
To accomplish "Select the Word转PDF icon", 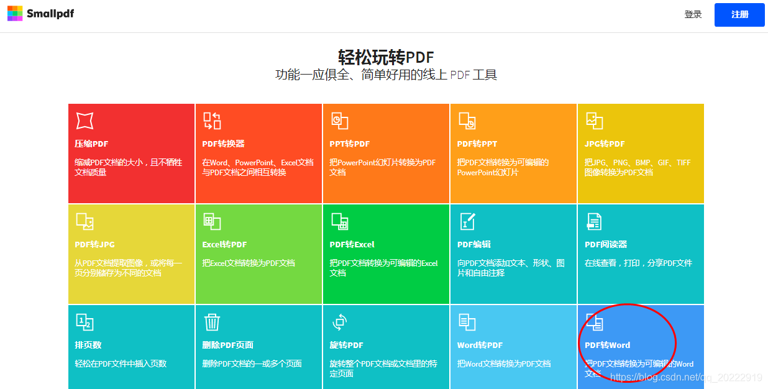I will pos(467,322).
